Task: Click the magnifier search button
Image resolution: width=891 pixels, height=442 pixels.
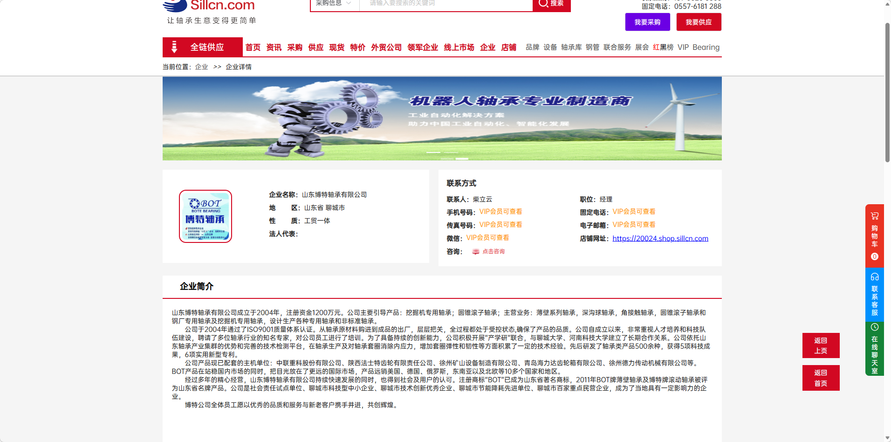Action: pyautogui.click(x=551, y=4)
